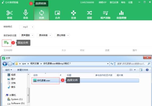Open the 帮助 help menu
This screenshot has height=106, width=152.
[123, 2]
